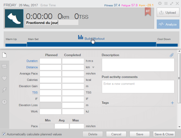Click the expand to fullscreen arrows icon
Image resolution: width=181 pixels, height=138 pixels.
[x=172, y=3]
